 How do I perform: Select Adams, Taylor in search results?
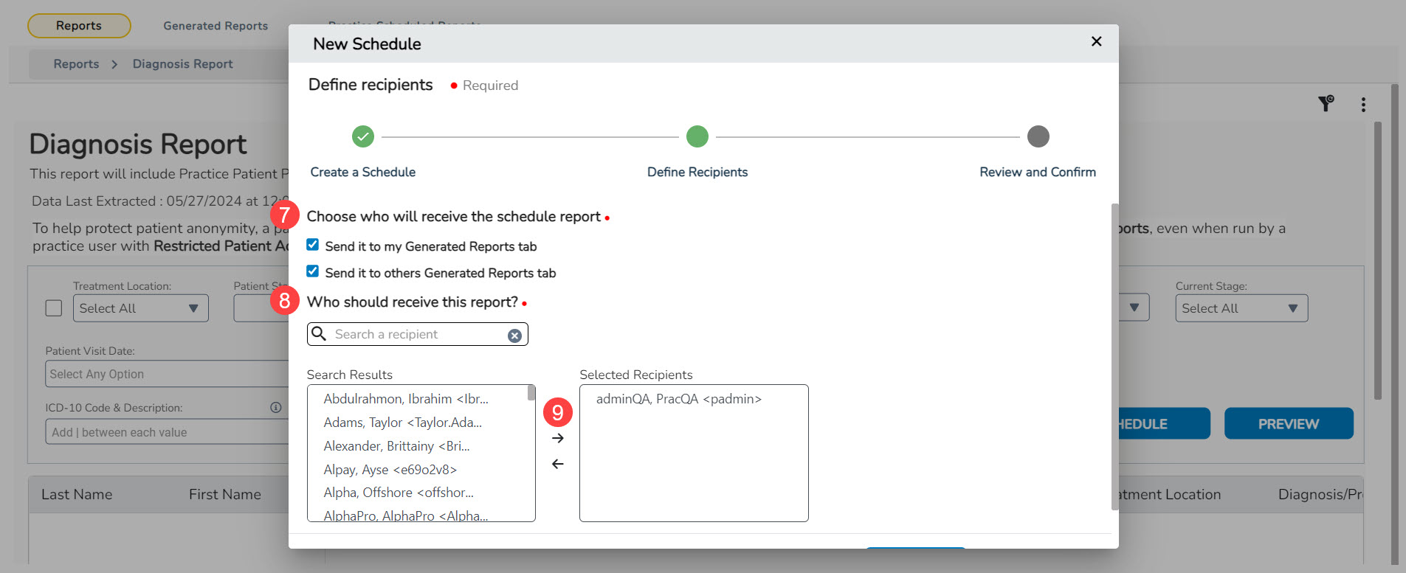tap(402, 423)
